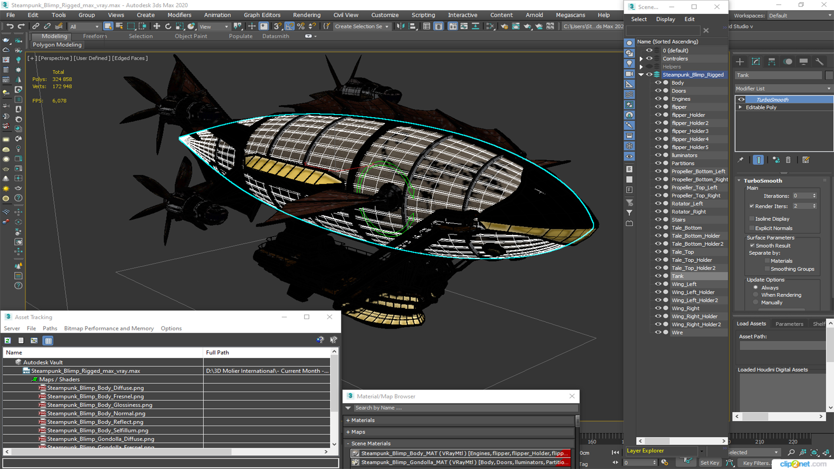834x469 pixels.
Task: Toggle visibility of Wire object
Action: (x=658, y=332)
